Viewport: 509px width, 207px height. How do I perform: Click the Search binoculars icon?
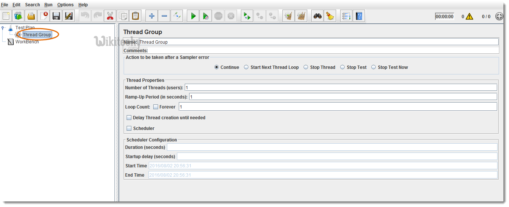coord(317,16)
